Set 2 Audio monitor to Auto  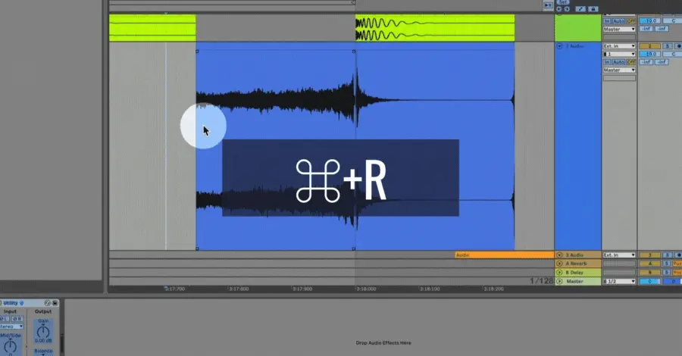coord(618,62)
